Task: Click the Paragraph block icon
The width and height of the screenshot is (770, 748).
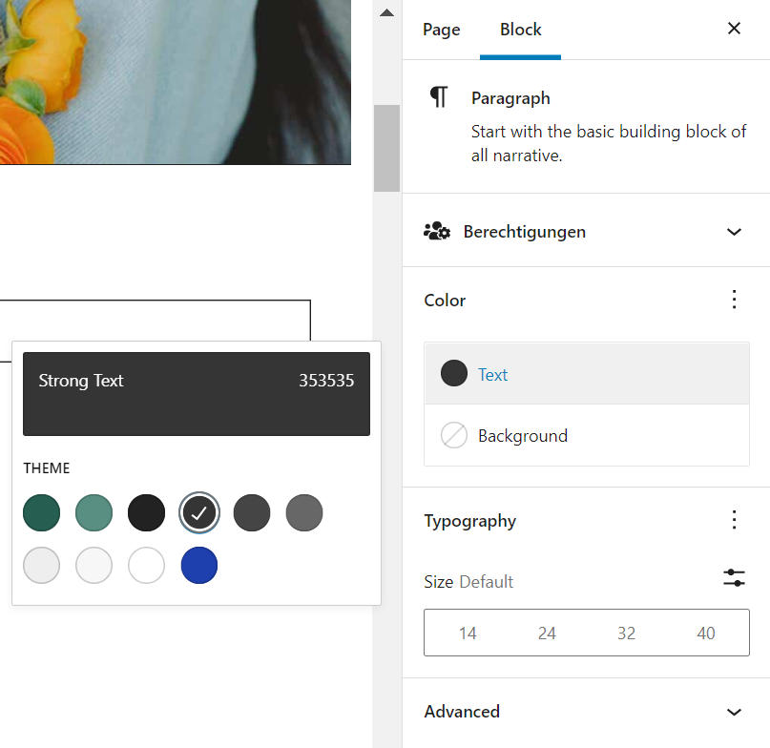Action: pyautogui.click(x=439, y=97)
